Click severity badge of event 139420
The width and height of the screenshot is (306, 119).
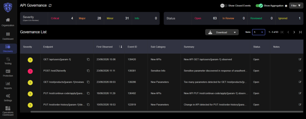tap(30, 60)
